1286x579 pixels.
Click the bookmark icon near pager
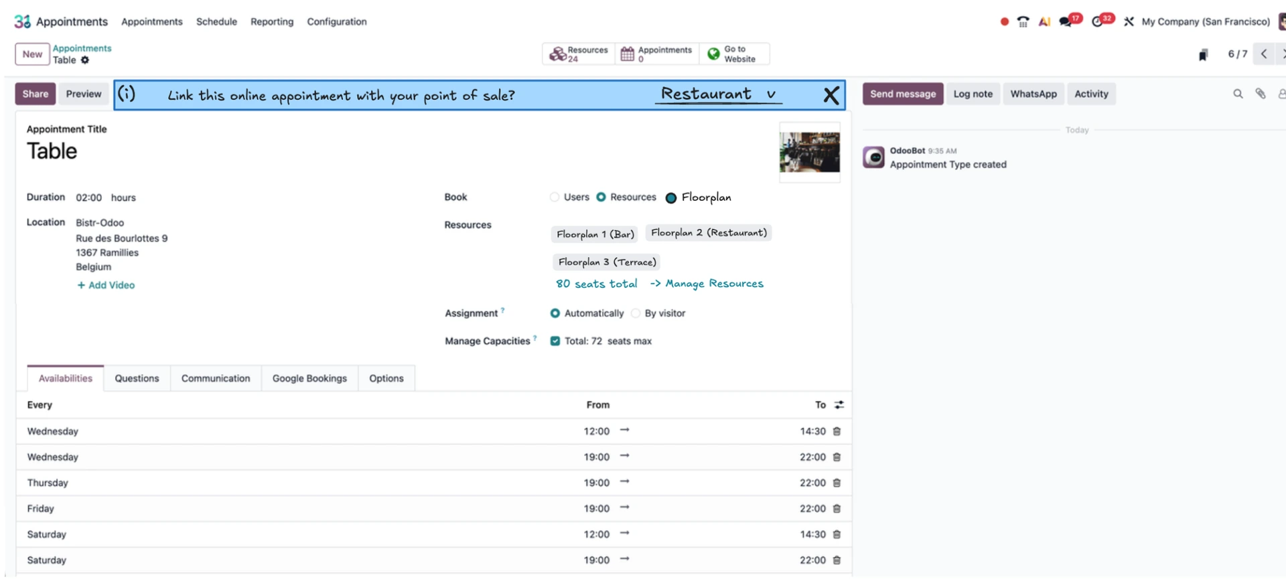pyautogui.click(x=1203, y=55)
